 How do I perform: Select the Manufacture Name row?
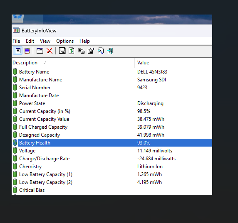112,80
